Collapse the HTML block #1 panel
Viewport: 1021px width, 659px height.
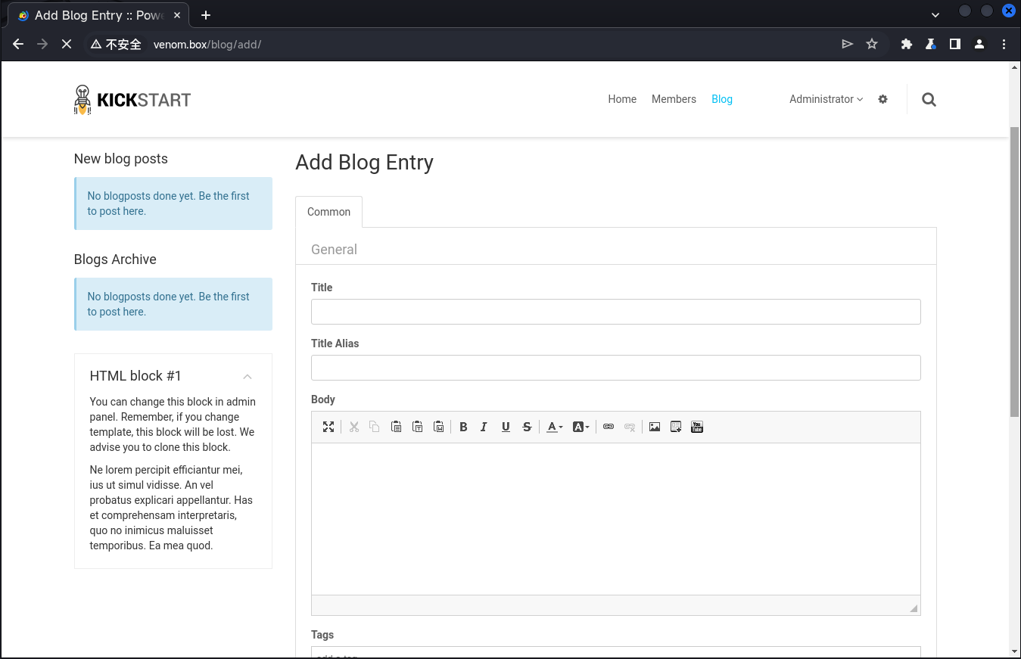tap(247, 377)
